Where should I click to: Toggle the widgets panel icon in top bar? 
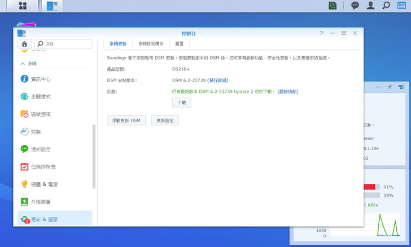(401, 6)
